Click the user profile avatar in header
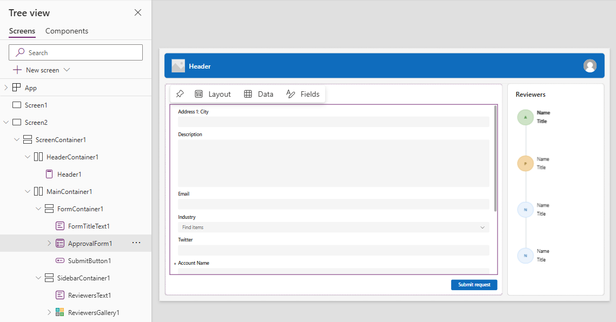This screenshot has width=616, height=322. point(589,65)
